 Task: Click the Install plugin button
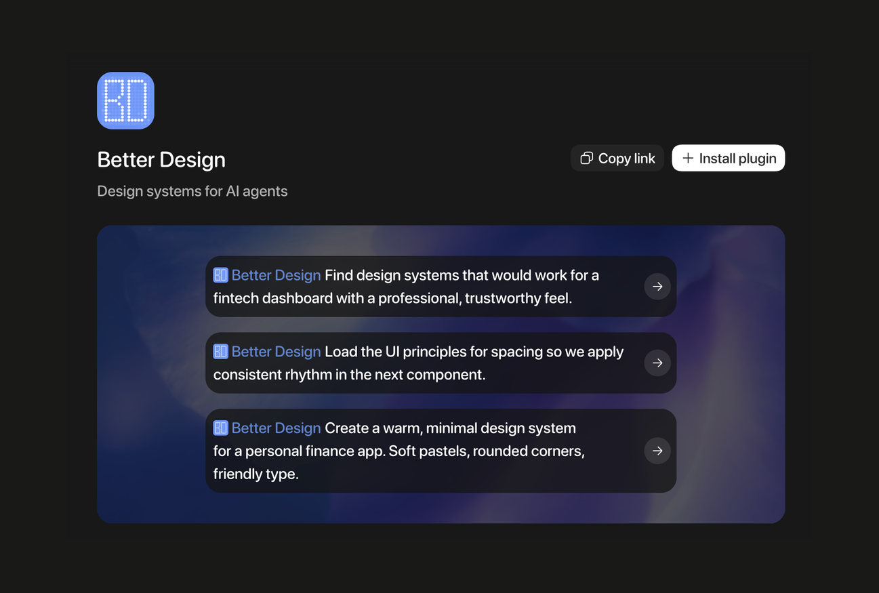point(729,158)
